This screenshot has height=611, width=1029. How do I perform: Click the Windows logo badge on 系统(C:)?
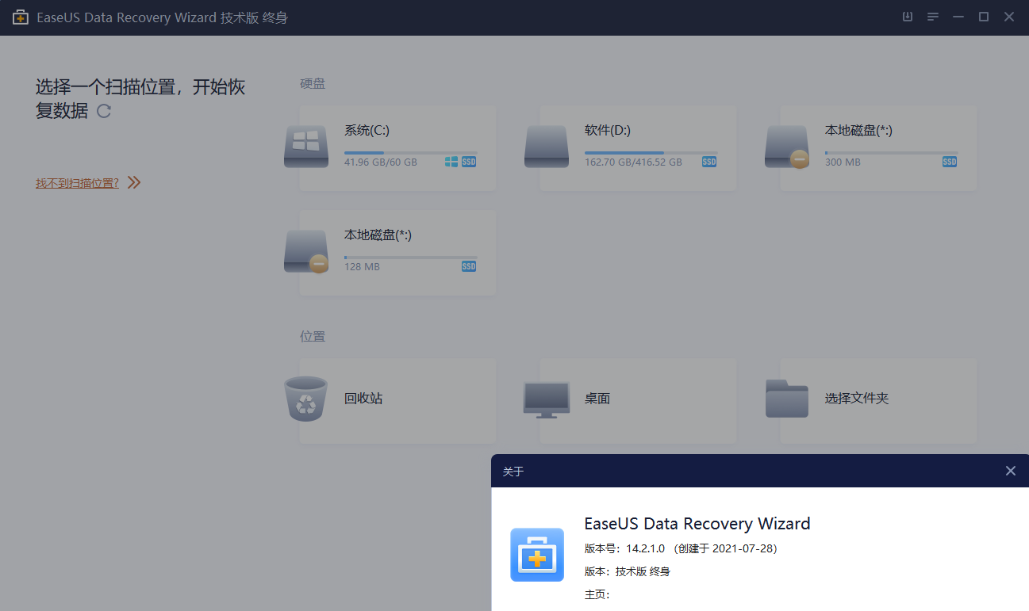pos(451,162)
